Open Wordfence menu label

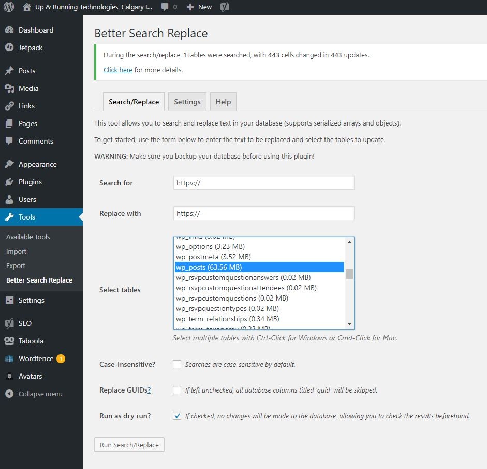36,358
